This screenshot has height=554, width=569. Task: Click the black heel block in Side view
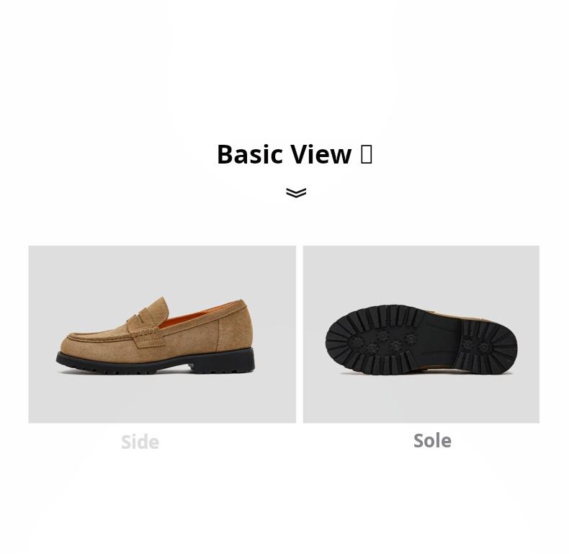[x=222, y=360]
